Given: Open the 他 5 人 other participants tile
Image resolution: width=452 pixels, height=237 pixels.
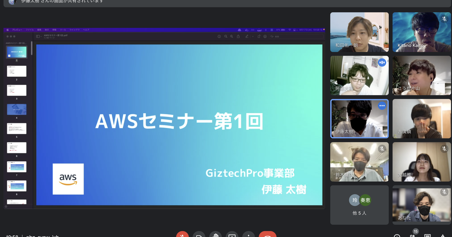Looking at the screenshot, I should [359, 205].
